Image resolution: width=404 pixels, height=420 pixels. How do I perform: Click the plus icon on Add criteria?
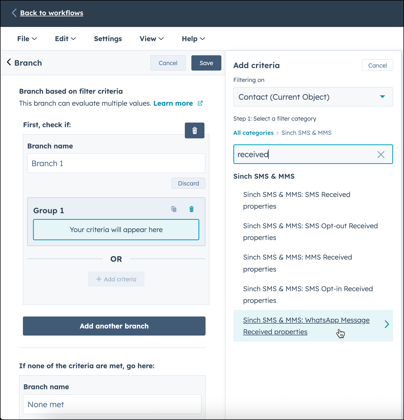98,279
